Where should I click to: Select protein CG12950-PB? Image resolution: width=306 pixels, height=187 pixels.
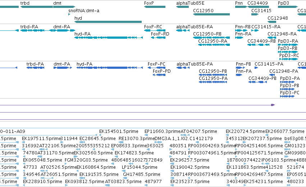click(213, 75)
